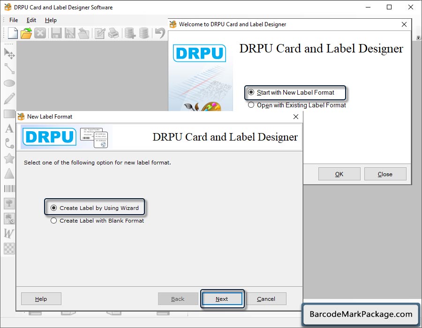Select the Pencil drawing tool
This screenshot has width=422, height=328.
pyautogui.click(x=9, y=98)
